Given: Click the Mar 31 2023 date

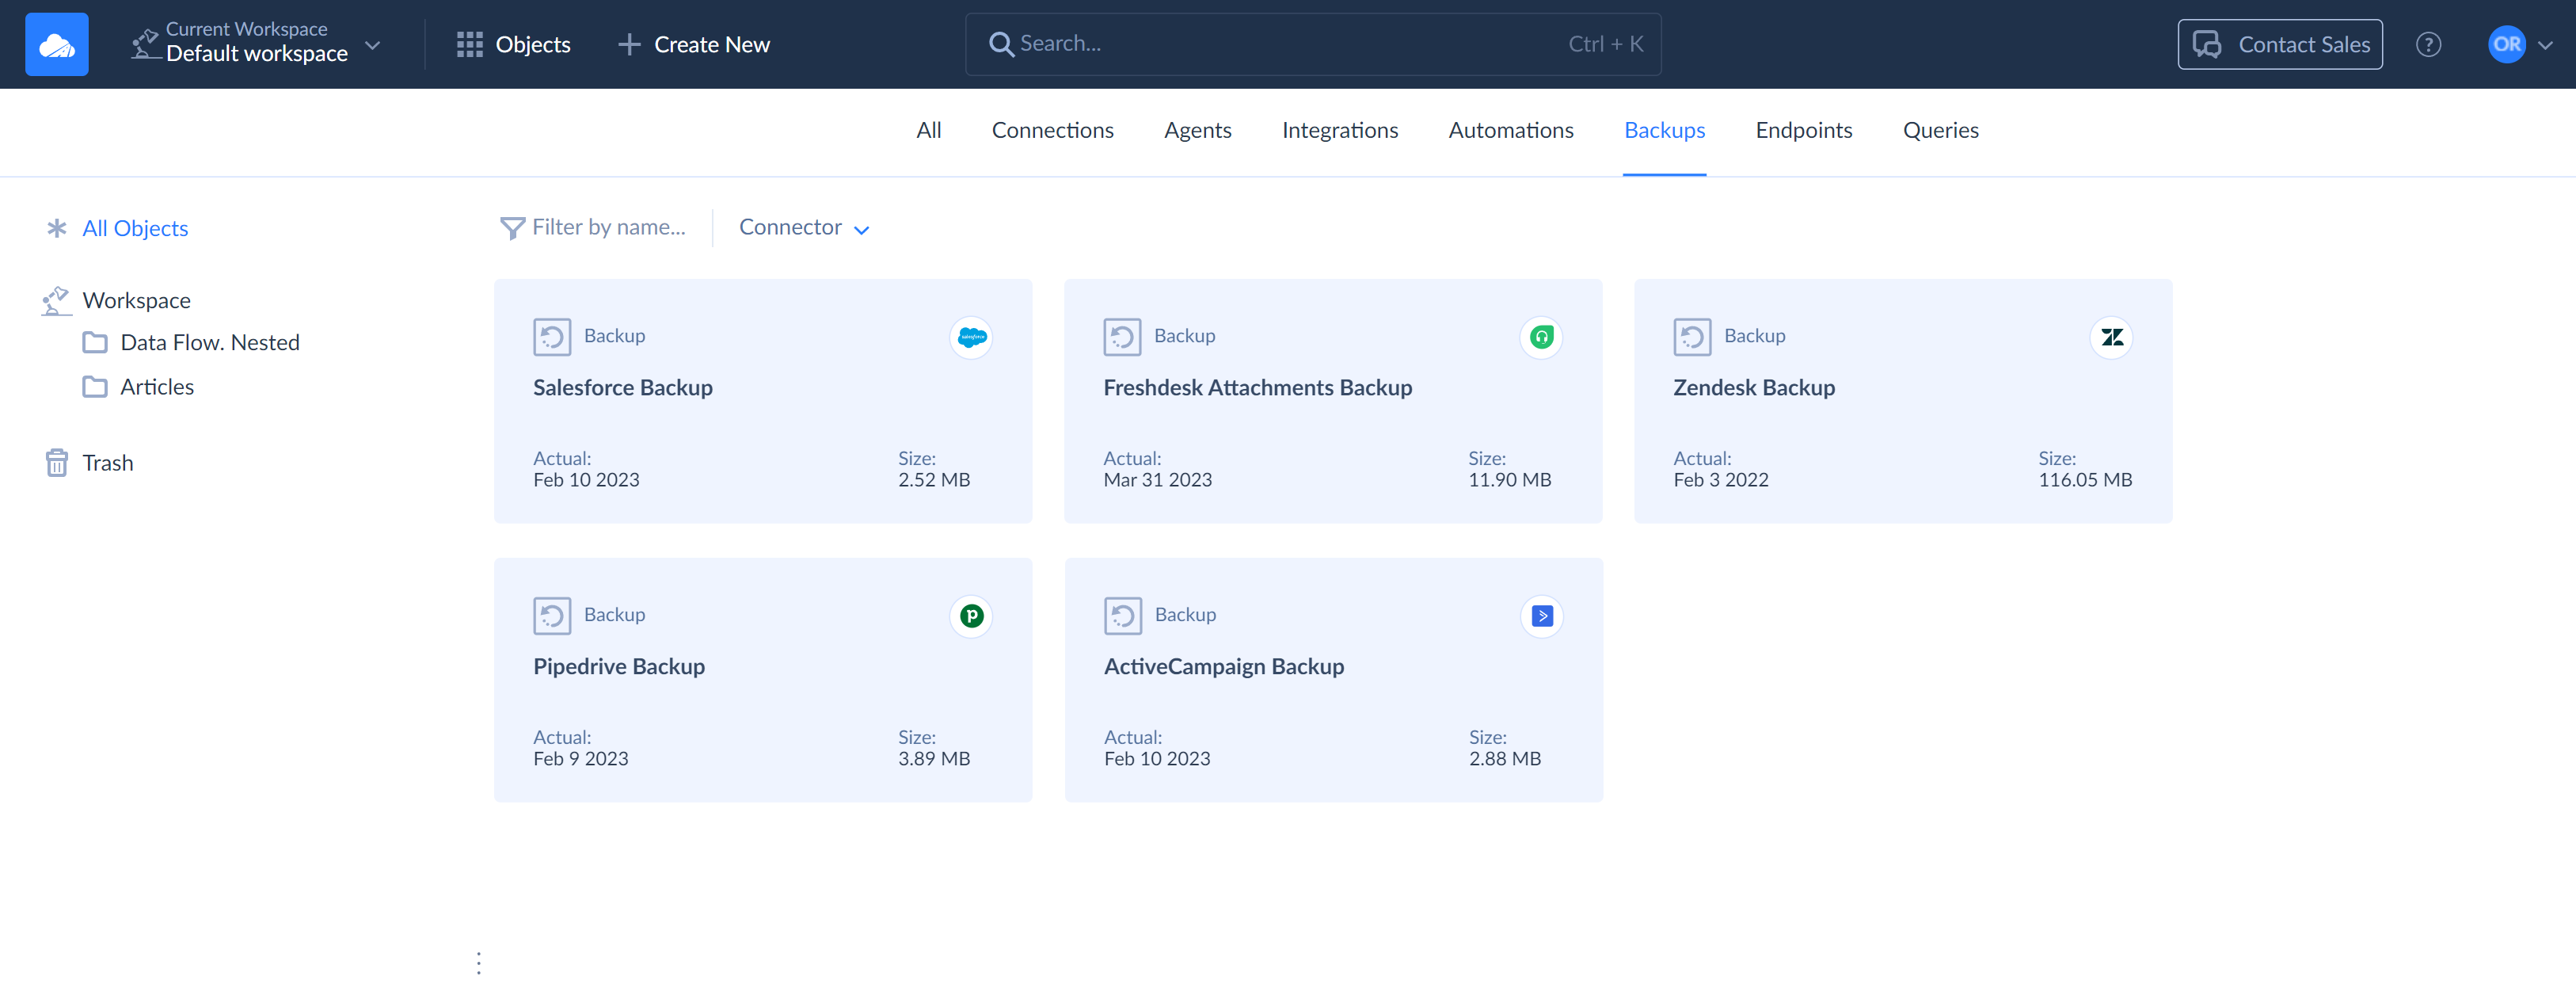Looking at the screenshot, I should pyautogui.click(x=1157, y=480).
